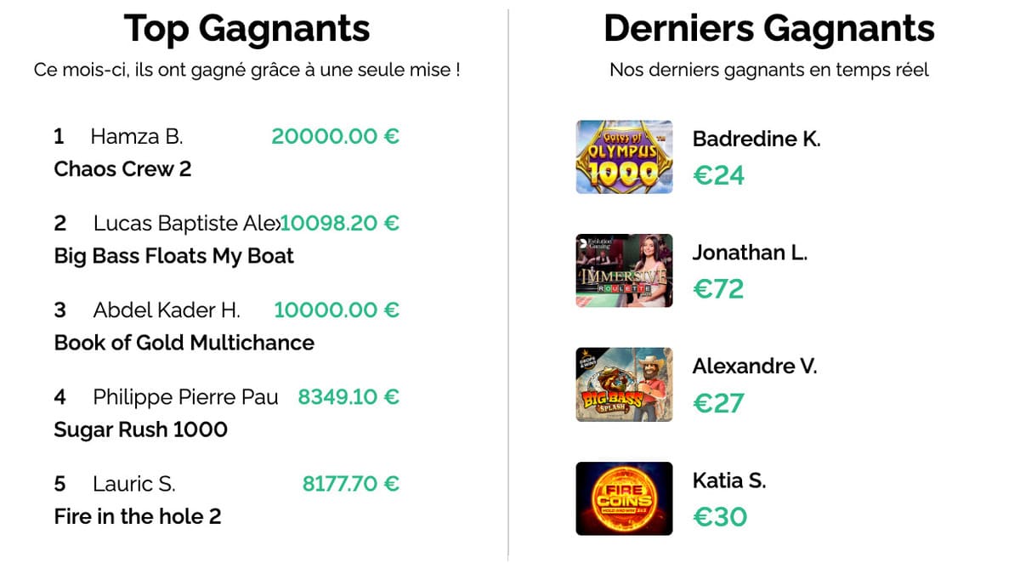Image resolution: width=1020 pixels, height=563 pixels.
Task: Click the Immersive Roulette game image
Action: tap(624, 270)
